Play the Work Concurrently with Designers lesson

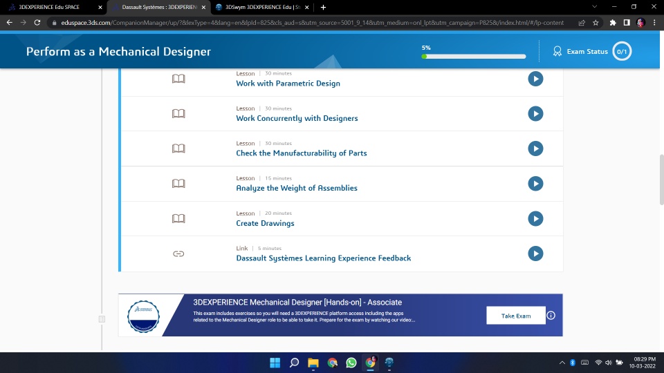[x=535, y=113]
